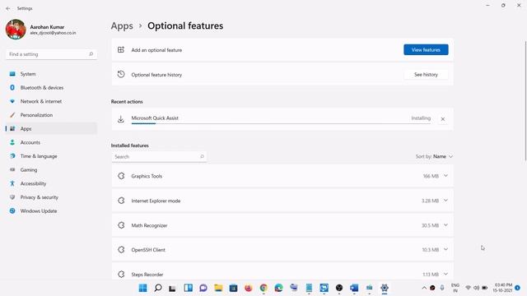Viewport: 527px width, 296px height.
Task: Click the Microsoft Quick Assist label
Action: coord(155,118)
